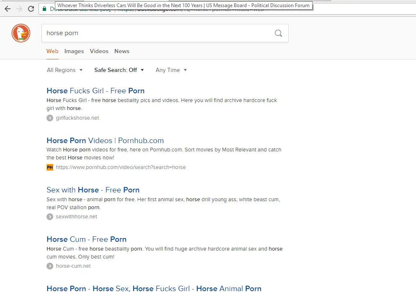Switch to the Images tab
This screenshot has width=416, height=292.
(x=74, y=51)
